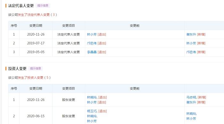The image size is (224, 124).
Task: Open 马志明 [新增] shareholder link
Action: click(196, 97)
